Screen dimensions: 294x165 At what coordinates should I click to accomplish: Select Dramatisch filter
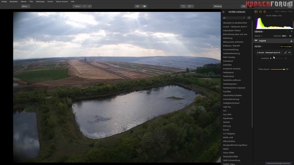(x=228, y=61)
